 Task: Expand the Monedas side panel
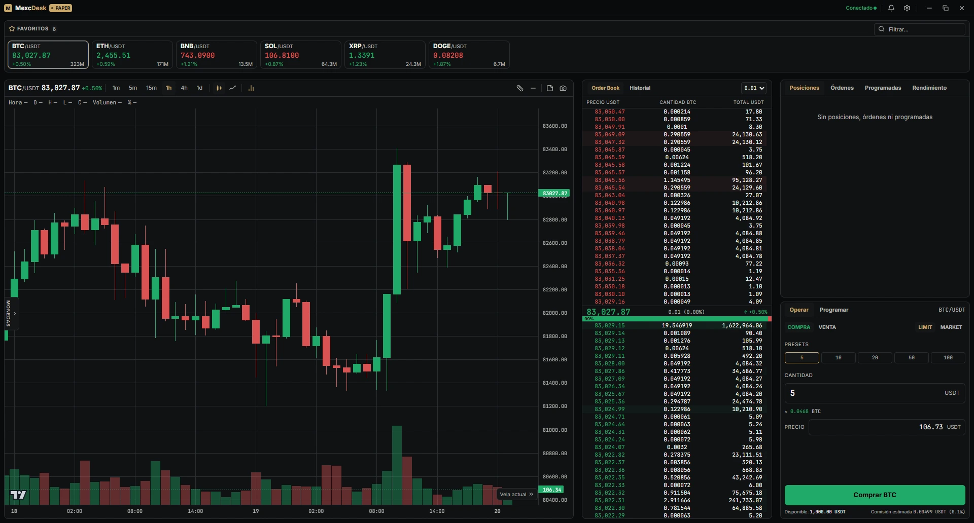coord(11,313)
